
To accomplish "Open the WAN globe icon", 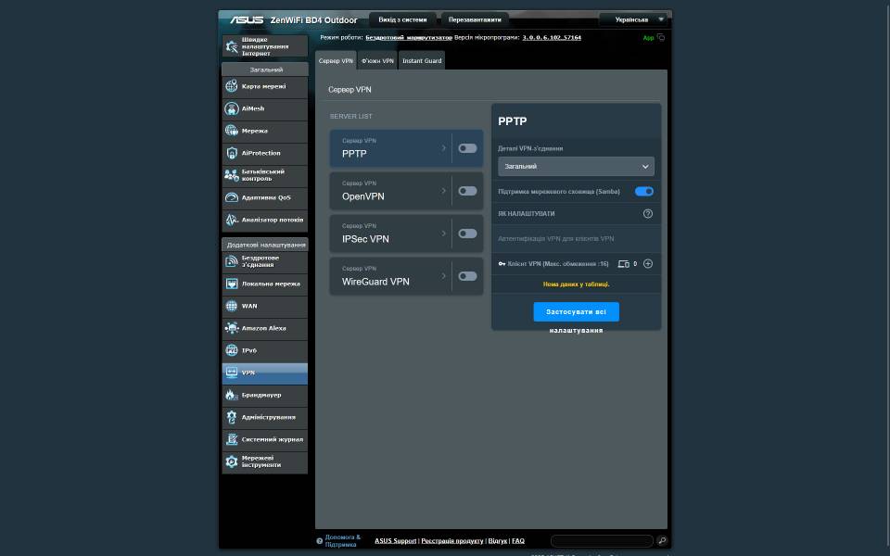I will point(232,306).
